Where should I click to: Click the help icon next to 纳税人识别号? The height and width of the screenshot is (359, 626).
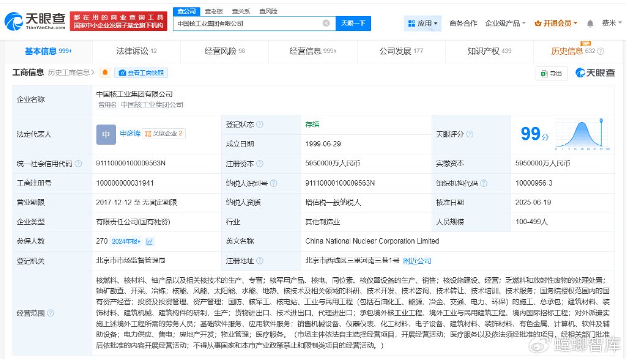(x=273, y=183)
